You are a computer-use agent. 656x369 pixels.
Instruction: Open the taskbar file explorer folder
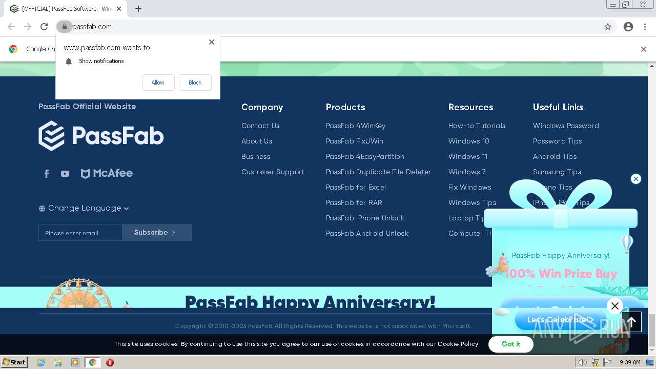pos(57,362)
